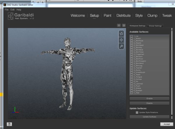Click the Accept button
The height and width of the screenshot is (129, 175).
[167, 124]
